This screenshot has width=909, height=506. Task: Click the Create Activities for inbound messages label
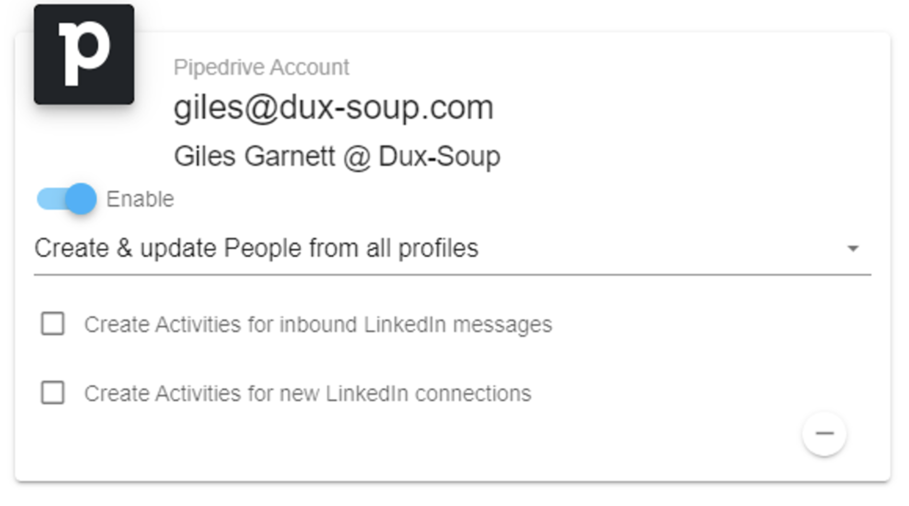point(318,324)
